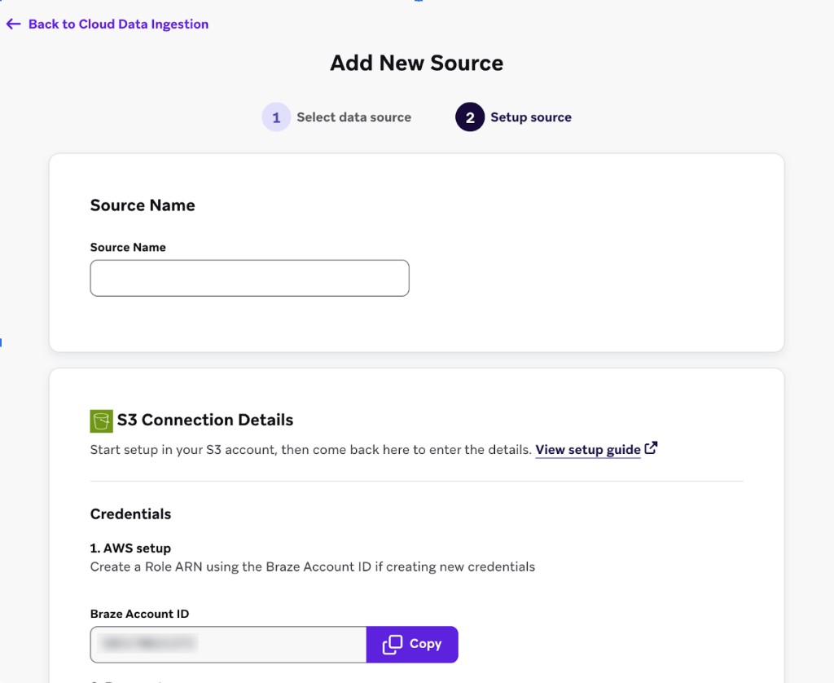Click the external link icon beside setup guide
This screenshot has height=683, width=834.
point(651,448)
